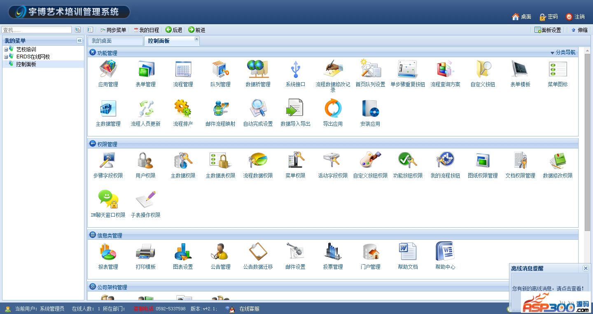
Task: Go forward with the 前进 button
Action: pyautogui.click(x=197, y=30)
